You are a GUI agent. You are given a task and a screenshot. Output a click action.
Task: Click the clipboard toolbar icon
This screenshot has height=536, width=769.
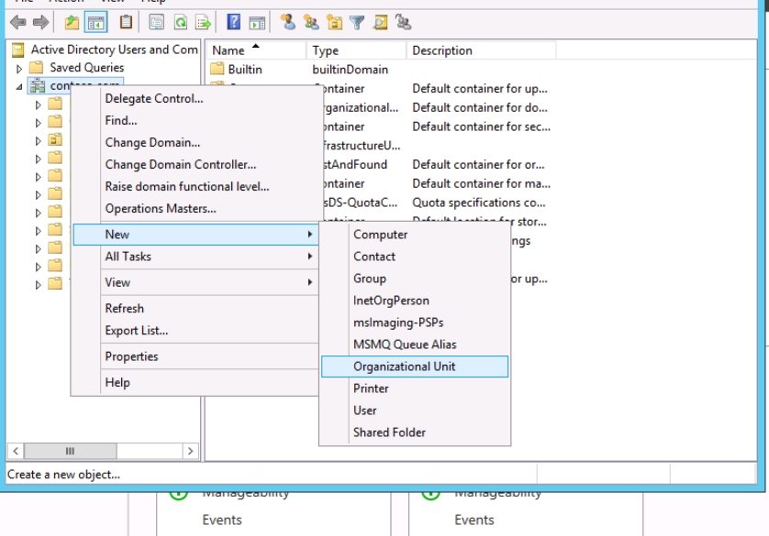126,22
